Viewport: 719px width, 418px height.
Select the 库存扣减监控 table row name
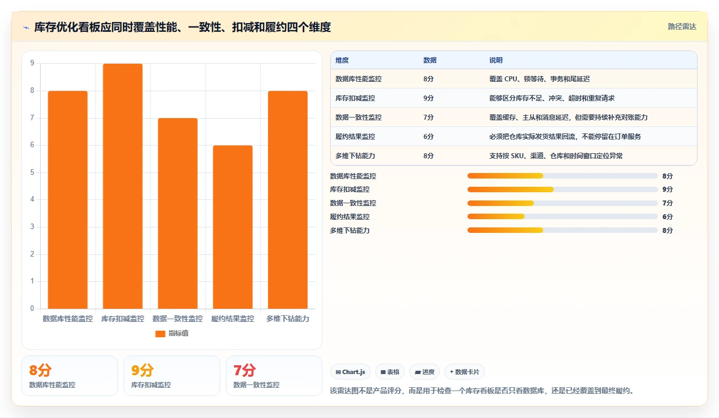355,98
